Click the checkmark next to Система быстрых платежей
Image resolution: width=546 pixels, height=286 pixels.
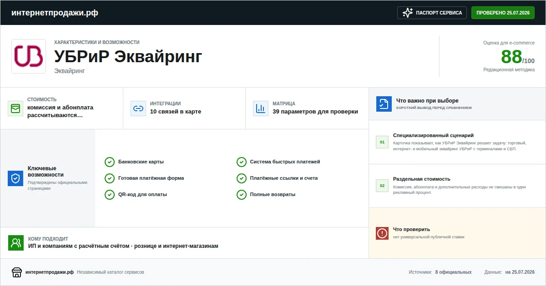242,162
